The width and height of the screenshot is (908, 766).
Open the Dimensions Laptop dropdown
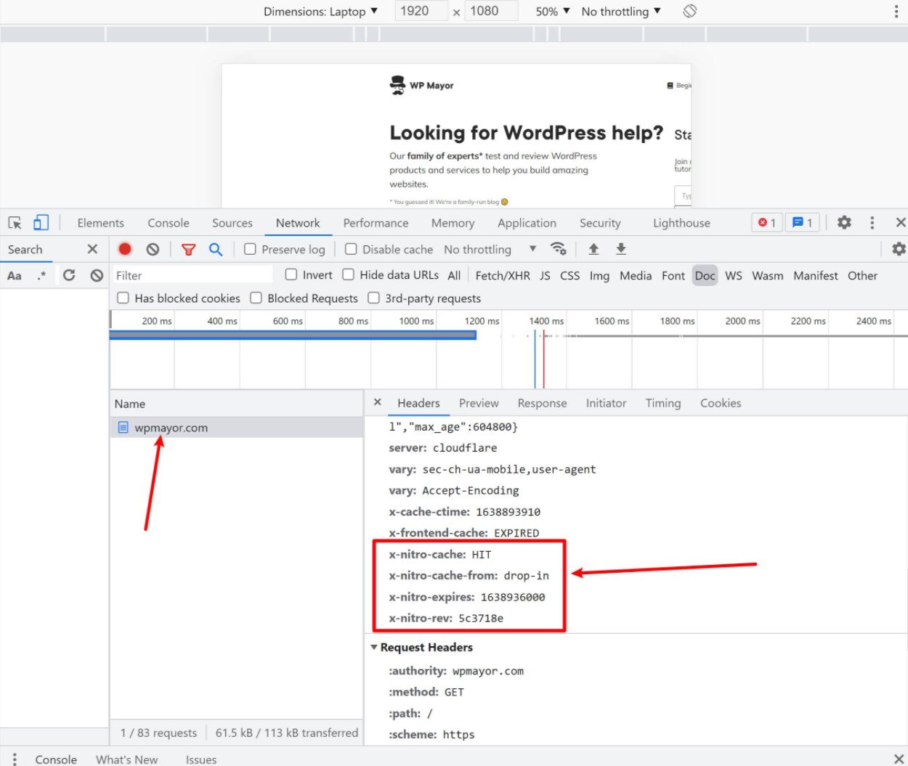coord(320,12)
